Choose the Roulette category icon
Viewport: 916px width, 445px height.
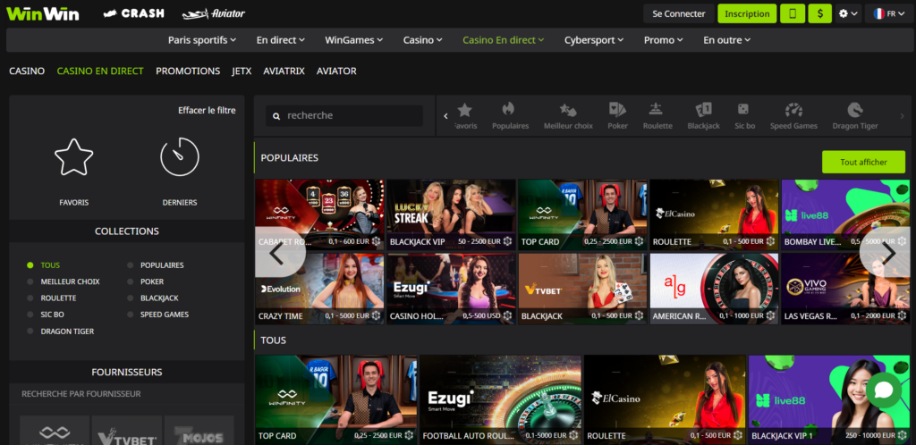click(657, 110)
